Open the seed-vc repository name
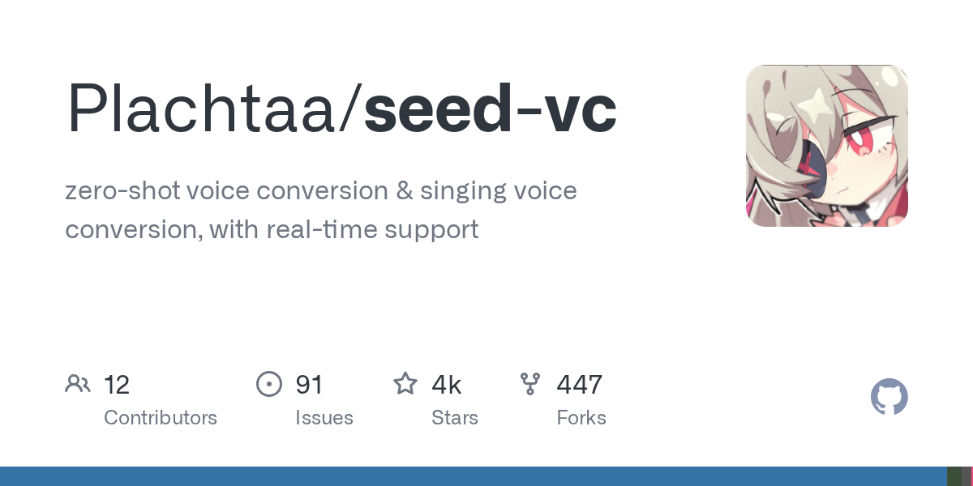 pyautogui.click(x=491, y=109)
